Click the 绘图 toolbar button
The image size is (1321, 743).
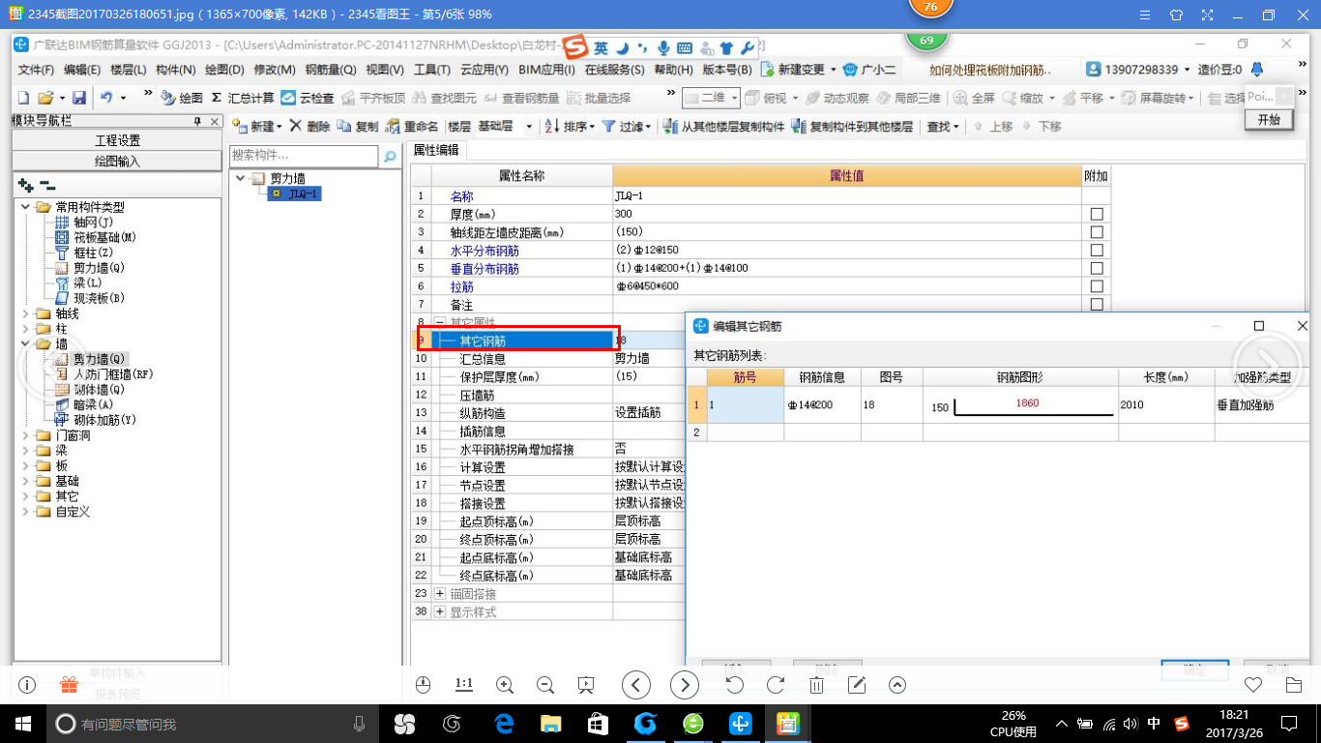click(x=182, y=98)
